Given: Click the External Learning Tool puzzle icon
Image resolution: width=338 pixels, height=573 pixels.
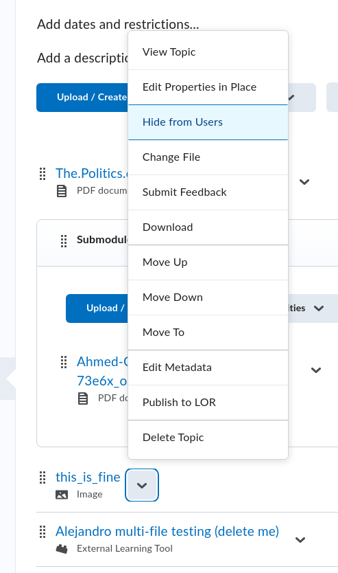Looking at the screenshot, I should click(62, 548).
